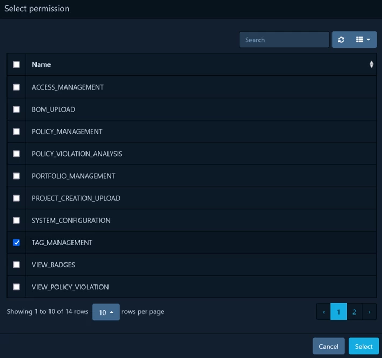Confirm with the Select button

pos(364,346)
